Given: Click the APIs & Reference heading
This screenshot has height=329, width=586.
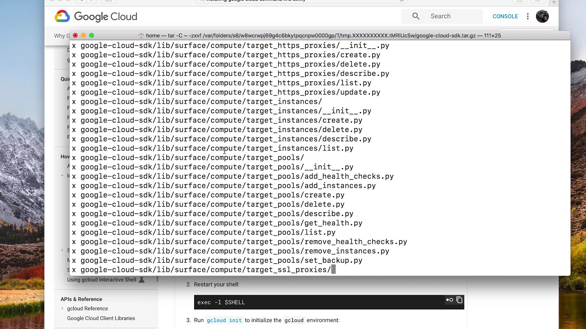Looking at the screenshot, I should [x=81, y=299].
